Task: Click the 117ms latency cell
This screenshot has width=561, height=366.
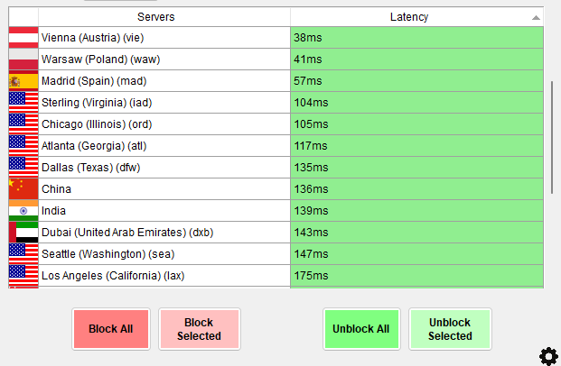Action: (416, 146)
